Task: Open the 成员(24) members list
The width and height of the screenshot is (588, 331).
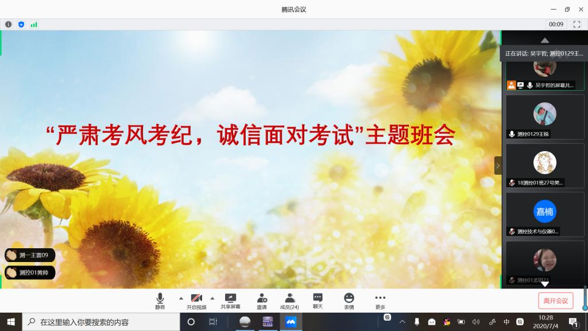Action: click(x=289, y=301)
